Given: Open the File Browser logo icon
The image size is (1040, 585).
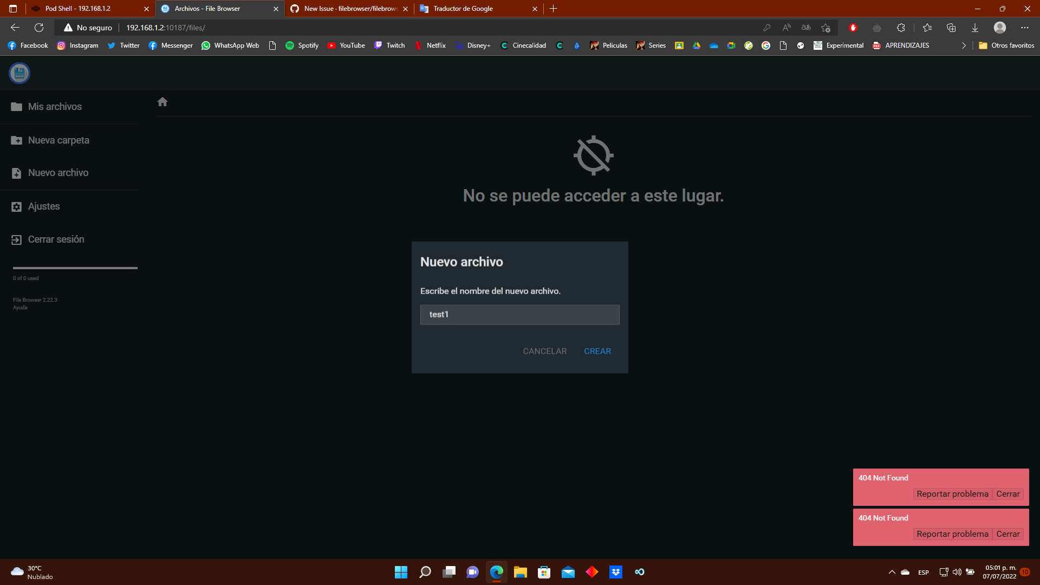Looking at the screenshot, I should coord(19,73).
